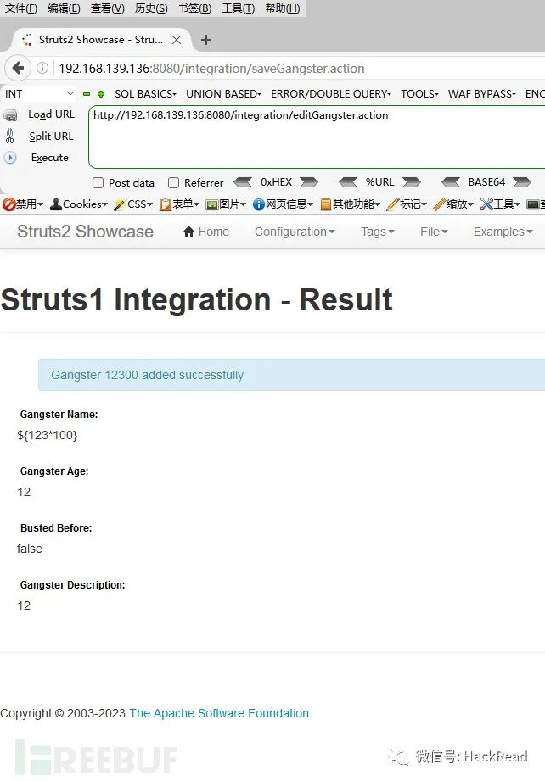Click the %URL label
545x781 pixels.
(x=380, y=182)
